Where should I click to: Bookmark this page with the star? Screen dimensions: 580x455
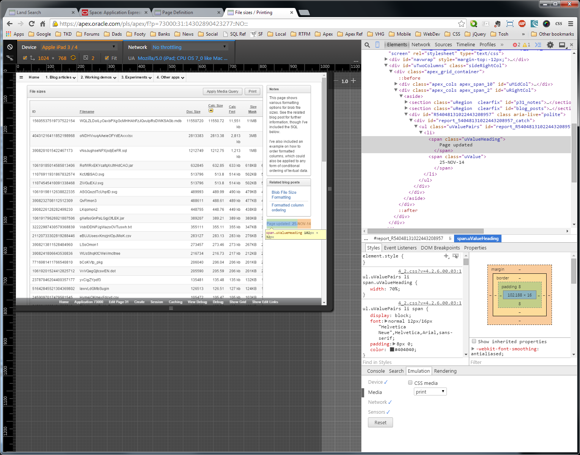coord(461,24)
